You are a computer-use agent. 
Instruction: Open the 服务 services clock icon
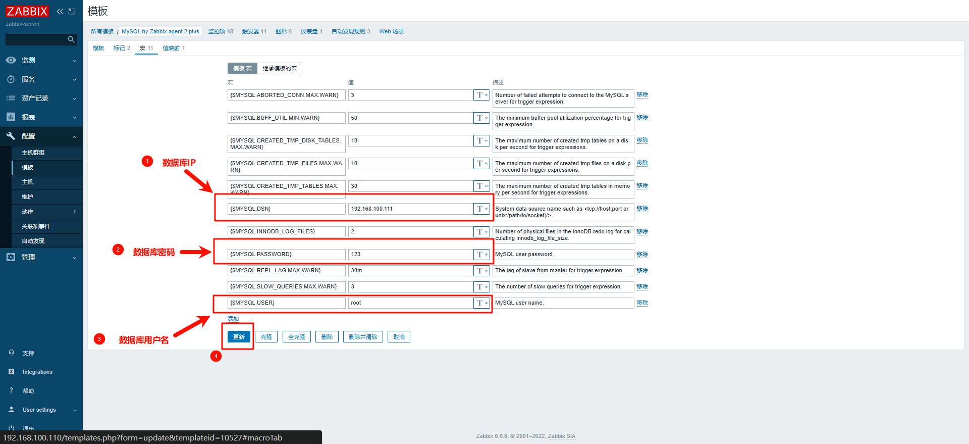(x=11, y=79)
